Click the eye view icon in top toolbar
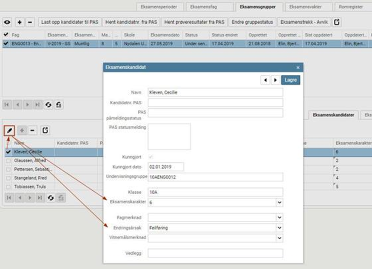The image size is (372, 269). point(7,22)
